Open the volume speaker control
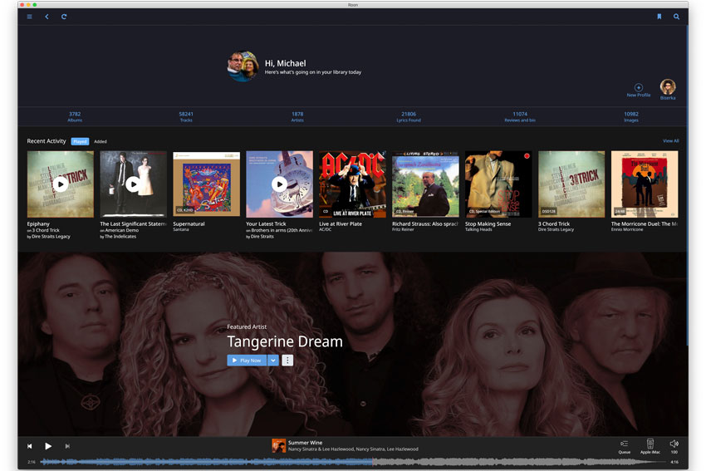 coord(674,446)
